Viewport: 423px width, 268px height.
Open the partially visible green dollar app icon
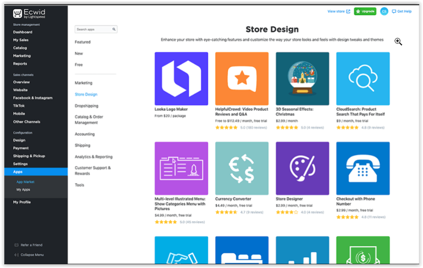coord(363,250)
